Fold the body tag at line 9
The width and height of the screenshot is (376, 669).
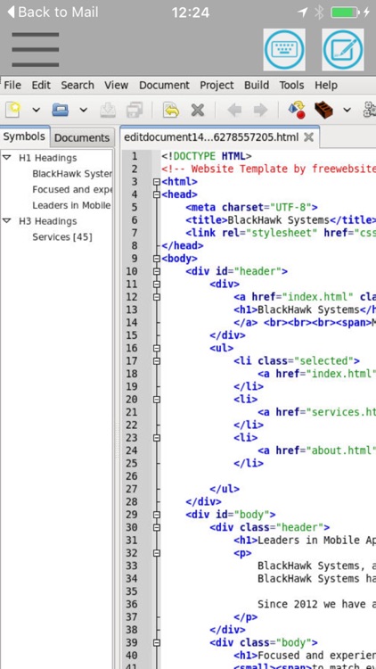[157, 259]
